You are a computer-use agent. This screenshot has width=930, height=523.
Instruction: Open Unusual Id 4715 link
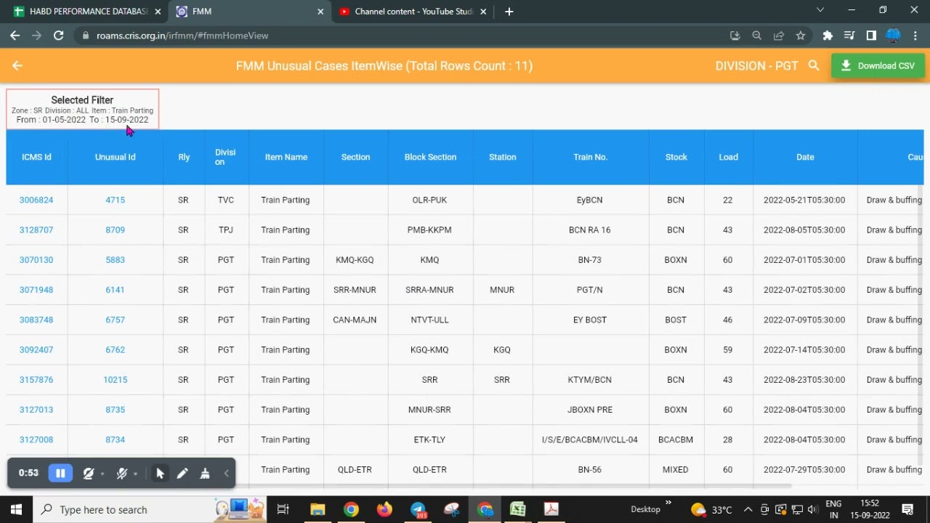(x=115, y=200)
